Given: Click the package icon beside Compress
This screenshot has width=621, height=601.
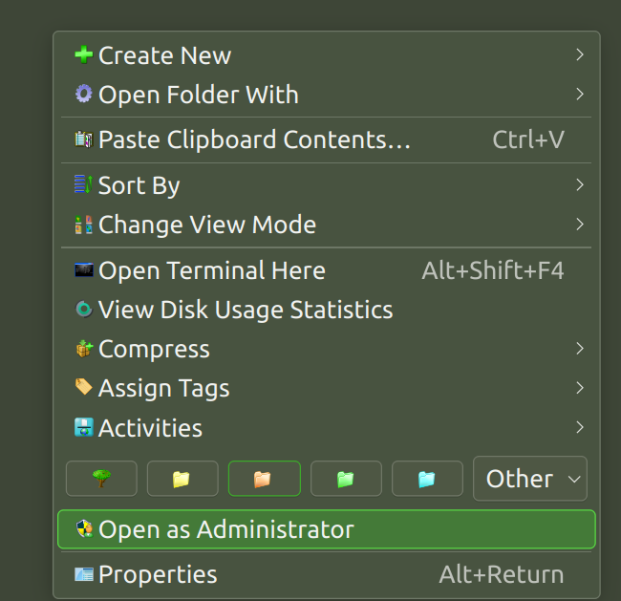Looking at the screenshot, I should click(83, 348).
